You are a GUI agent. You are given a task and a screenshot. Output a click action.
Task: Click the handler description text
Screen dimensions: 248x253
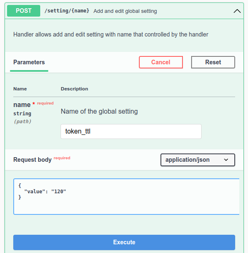click(x=111, y=34)
